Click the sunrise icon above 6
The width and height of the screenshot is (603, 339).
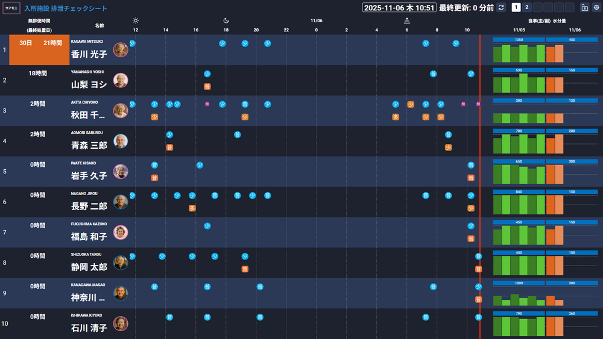407,20
